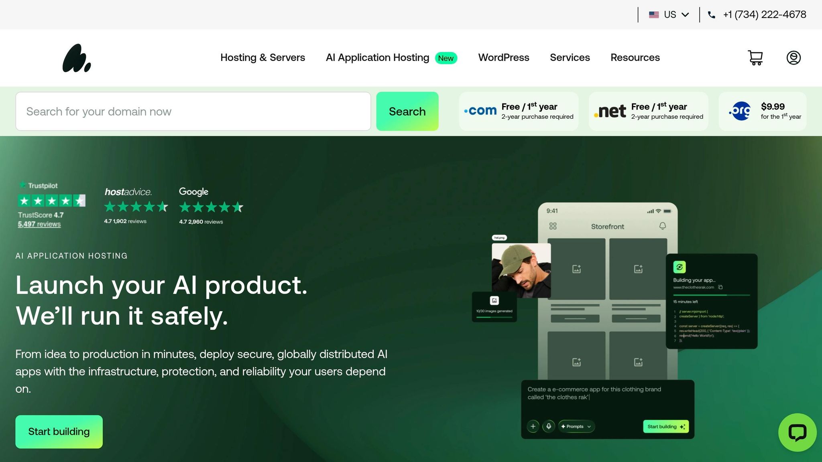Click the bell icon in the Storefront mockup

coord(663,226)
